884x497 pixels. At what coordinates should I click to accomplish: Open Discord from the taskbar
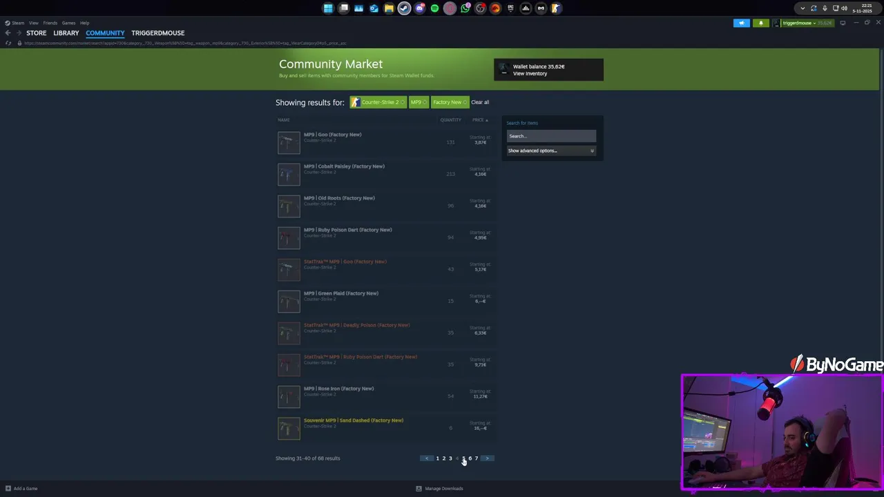pyautogui.click(x=419, y=8)
